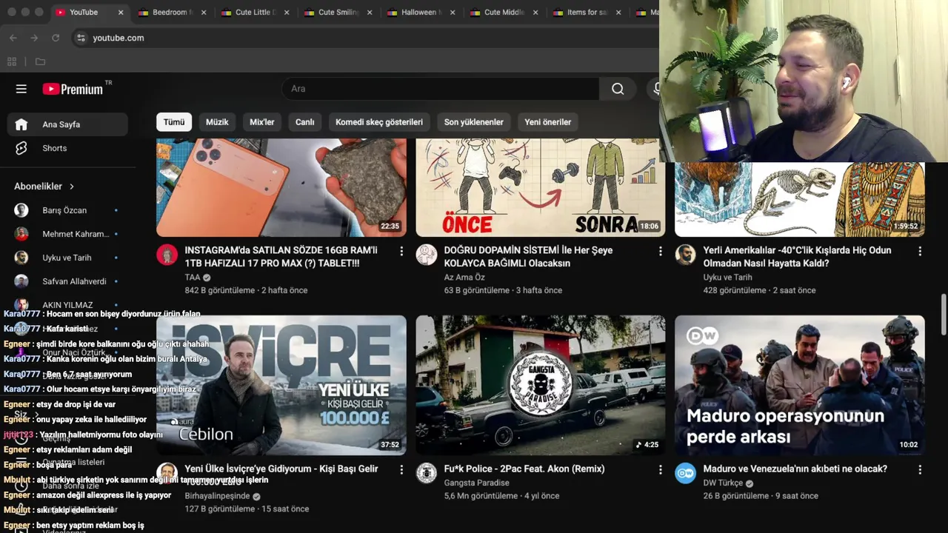Go forward with the browser forward arrow
Screen dimensions: 948x533
click(x=34, y=38)
